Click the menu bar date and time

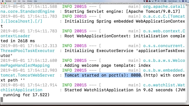click(x=172, y=1)
